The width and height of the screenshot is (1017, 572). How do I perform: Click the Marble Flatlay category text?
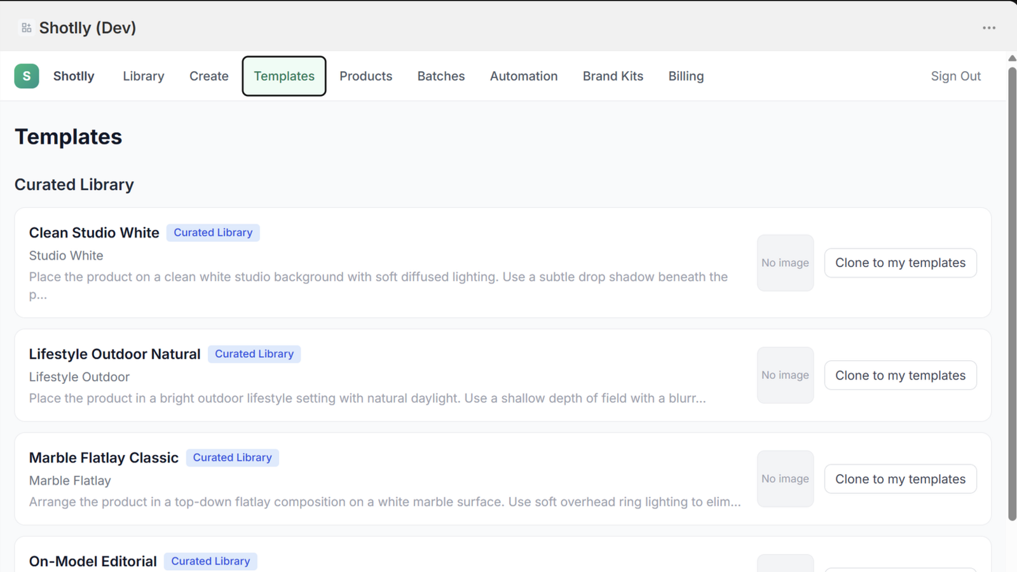point(70,480)
